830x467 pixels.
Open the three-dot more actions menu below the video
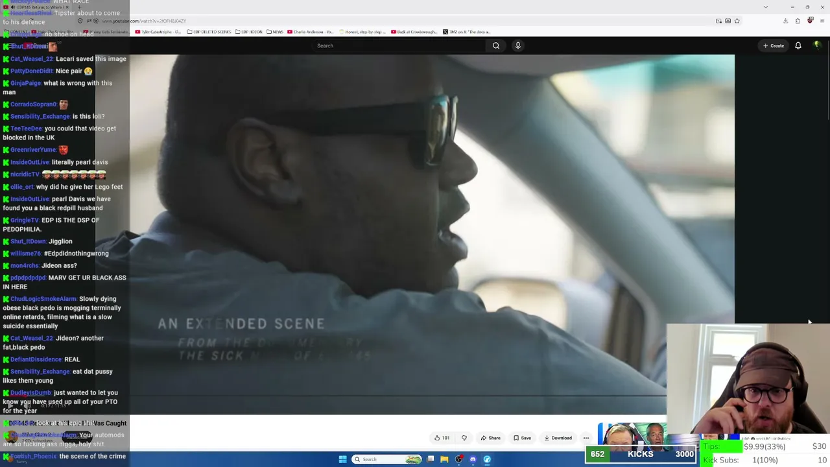tap(586, 438)
